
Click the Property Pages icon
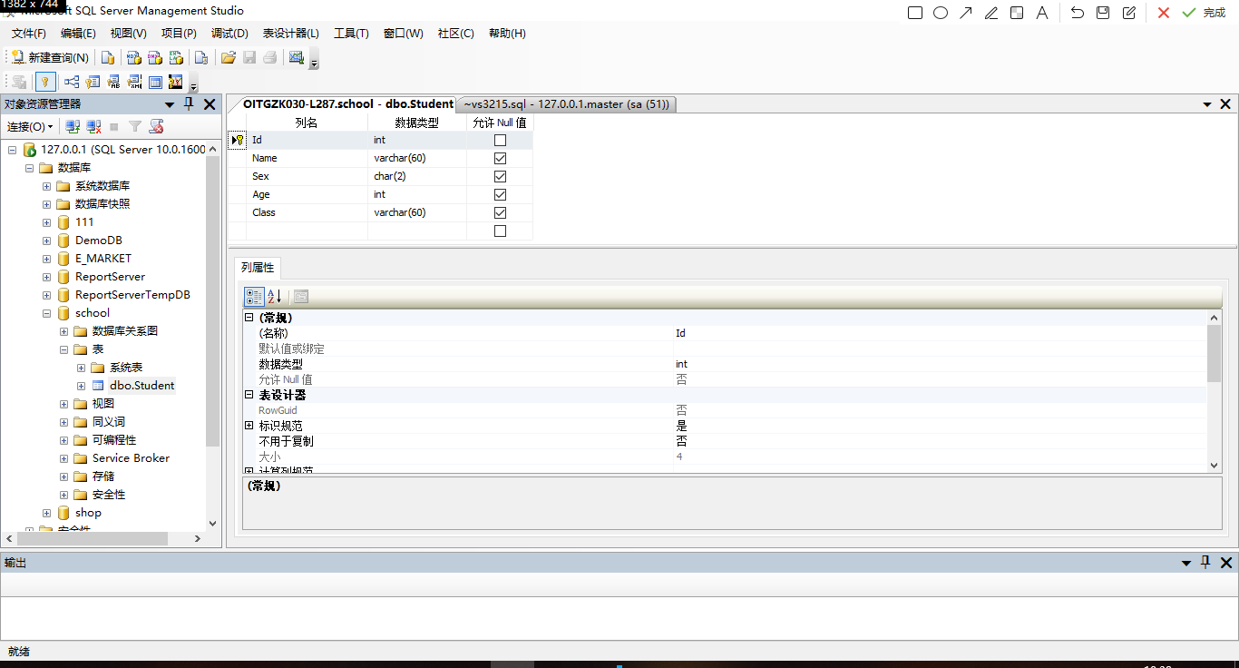coord(301,296)
